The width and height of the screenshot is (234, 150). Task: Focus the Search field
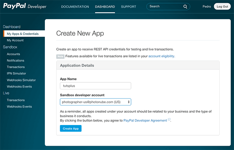click(168, 7)
